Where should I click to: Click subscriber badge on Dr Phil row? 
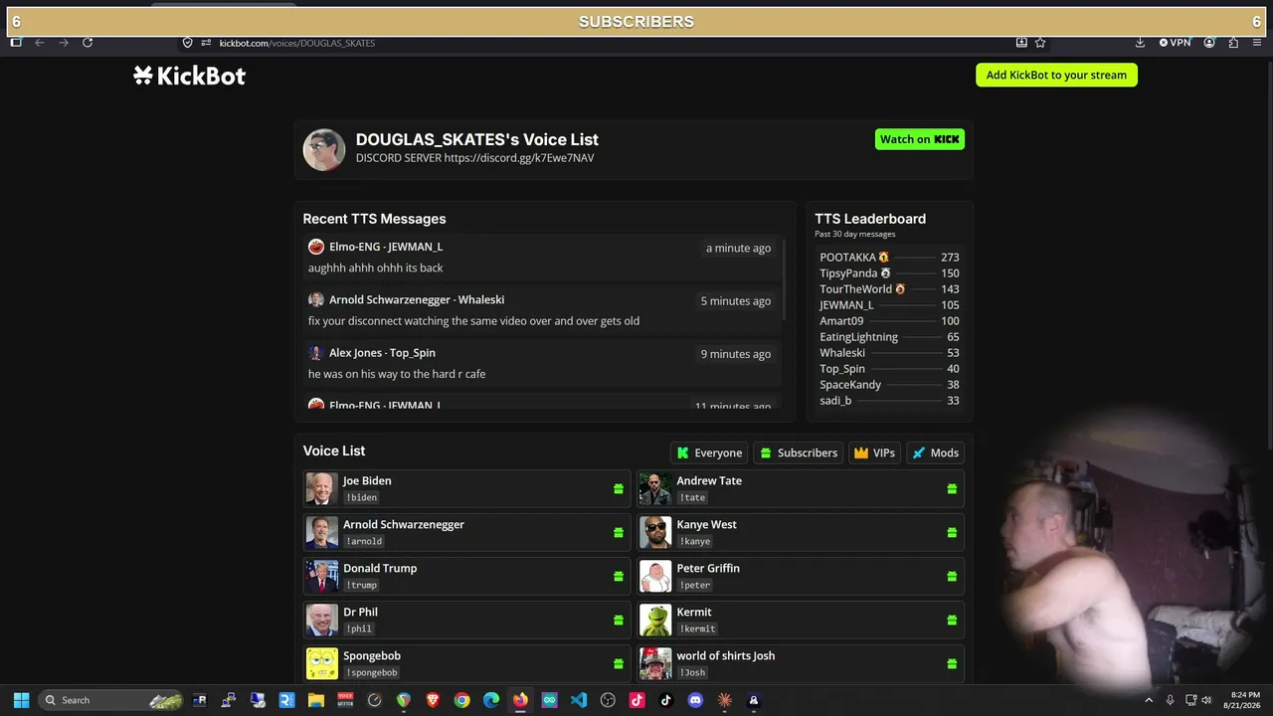[x=619, y=621]
